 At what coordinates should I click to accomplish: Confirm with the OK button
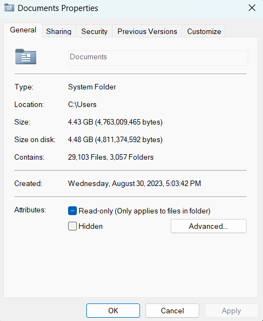113,311
